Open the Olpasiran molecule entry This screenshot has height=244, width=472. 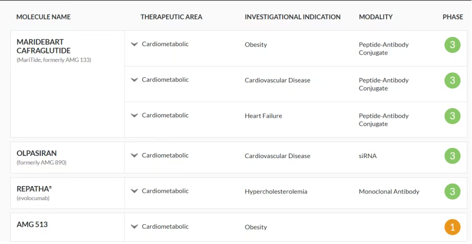tap(37, 154)
